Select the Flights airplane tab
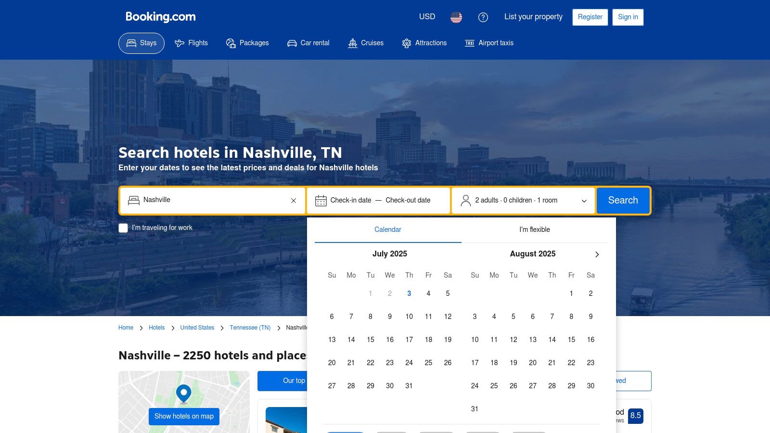Viewport: 770px width, 433px height. (191, 43)
